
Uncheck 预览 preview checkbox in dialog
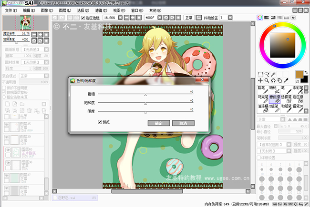100,122
